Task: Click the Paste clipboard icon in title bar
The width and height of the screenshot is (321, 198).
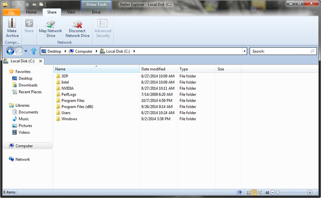Action: (27, 4)
